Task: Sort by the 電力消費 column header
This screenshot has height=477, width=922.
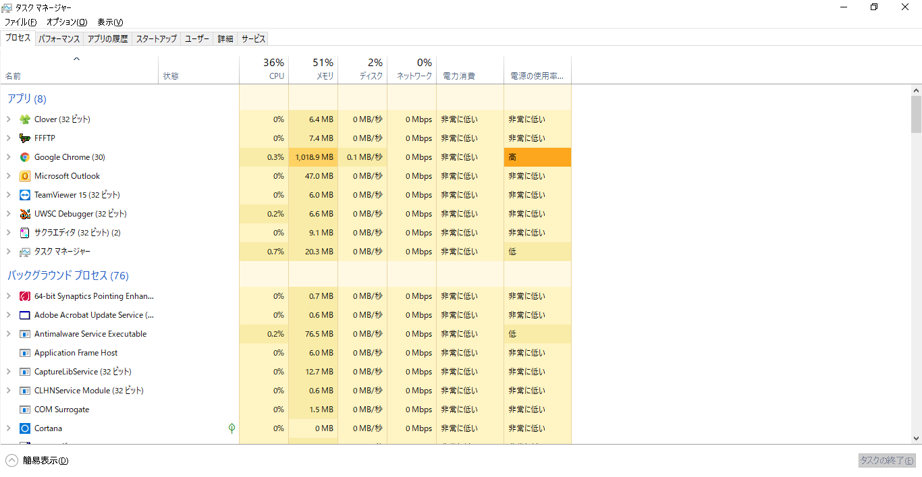Action: pos(470,69)
